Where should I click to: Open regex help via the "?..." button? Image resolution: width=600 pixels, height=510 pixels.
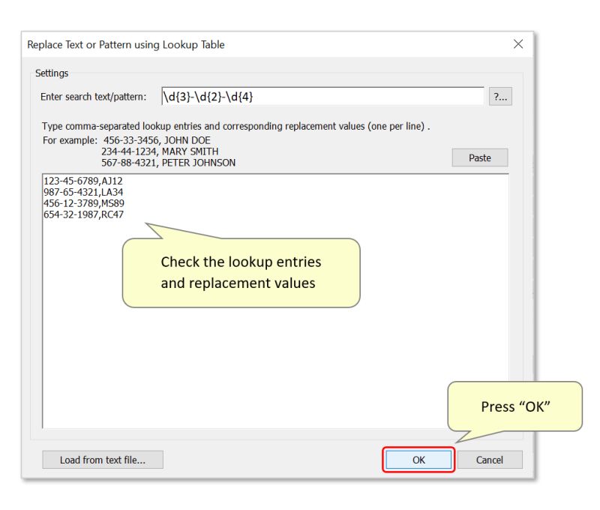pyautogui.click(x=501, y=96)
